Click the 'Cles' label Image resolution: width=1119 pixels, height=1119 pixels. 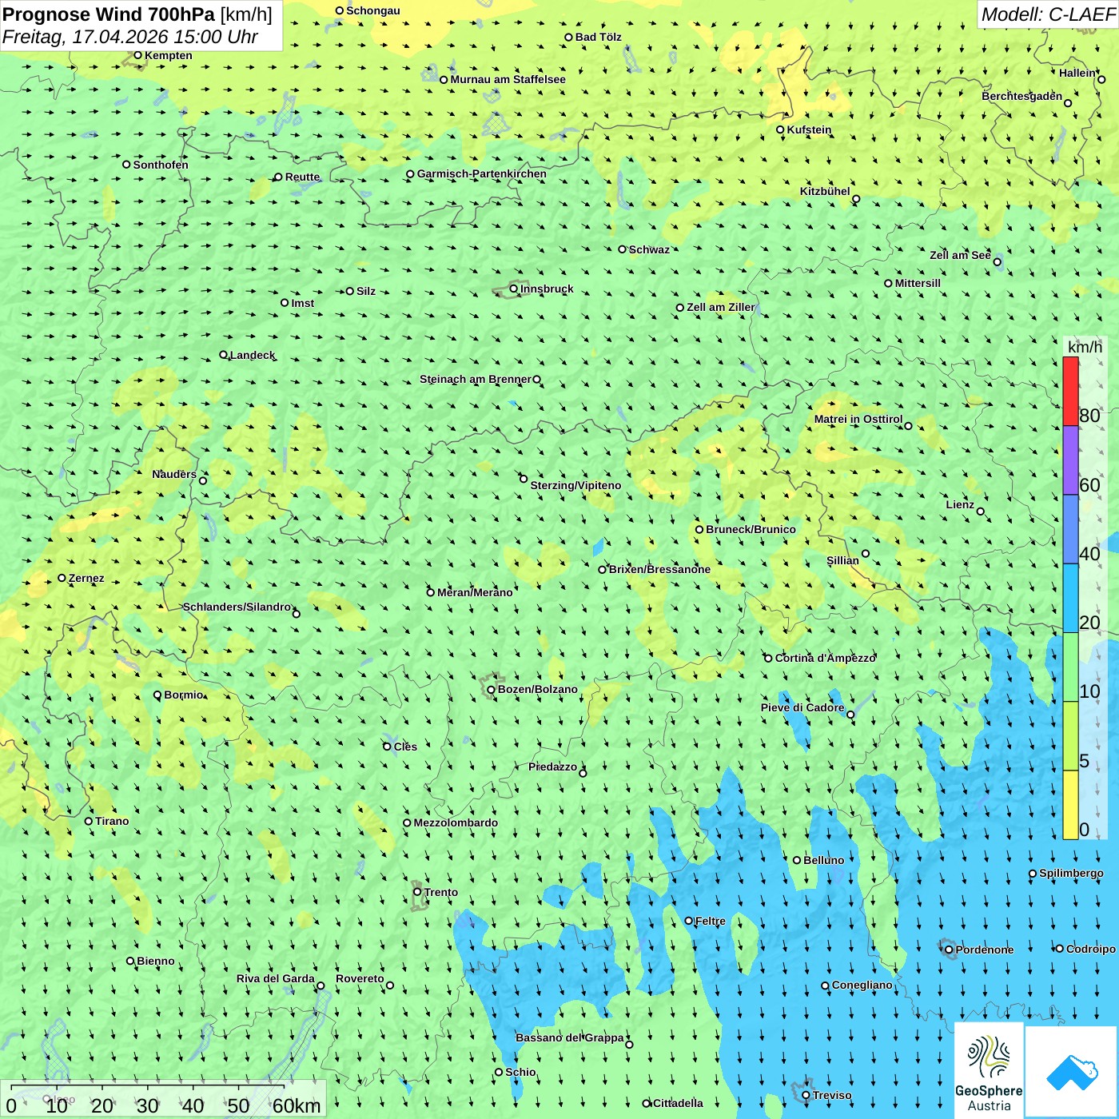[405, 747]
